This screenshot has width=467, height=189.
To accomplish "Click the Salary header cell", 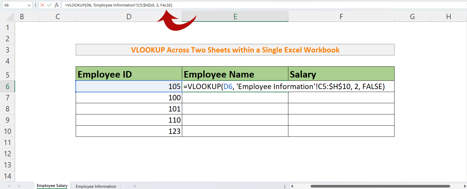I will click(341, 74).
